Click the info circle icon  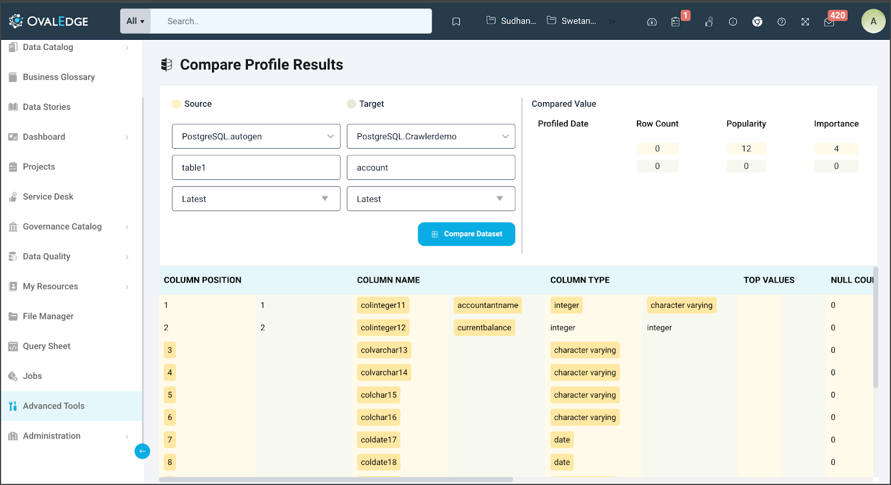coord(733,22)
